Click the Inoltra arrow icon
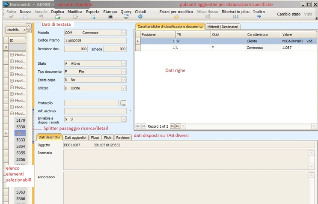Image resolution: width=318 pixels, height=204 pixels. pyautogui.click(x=259, y=17)
